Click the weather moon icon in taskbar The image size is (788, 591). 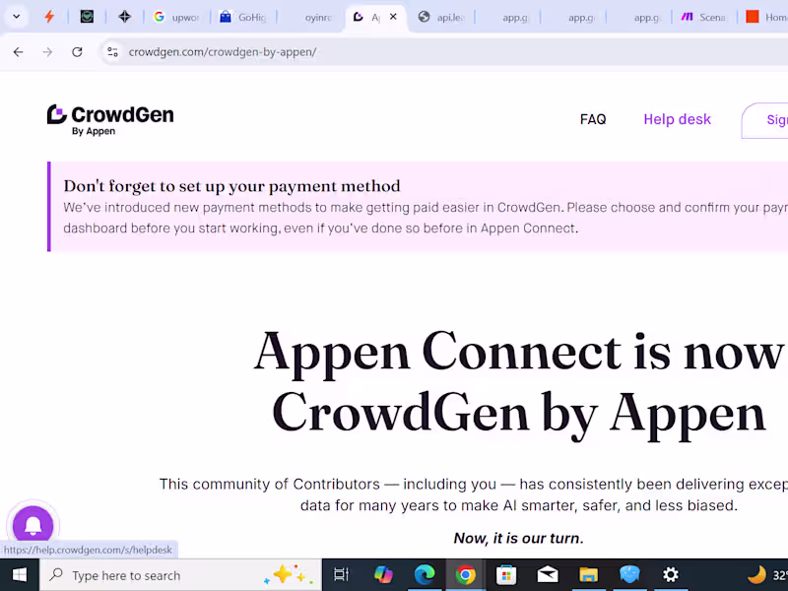[756, 575]
